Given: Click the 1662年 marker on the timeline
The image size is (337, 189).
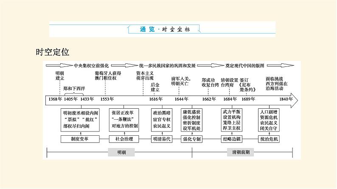Looking at the screenshot, I should click(209, 99).
